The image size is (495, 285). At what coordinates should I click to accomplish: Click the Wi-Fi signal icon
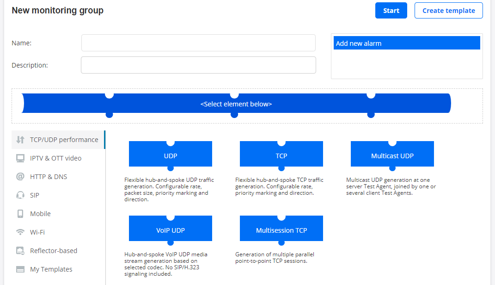point(20,232)
